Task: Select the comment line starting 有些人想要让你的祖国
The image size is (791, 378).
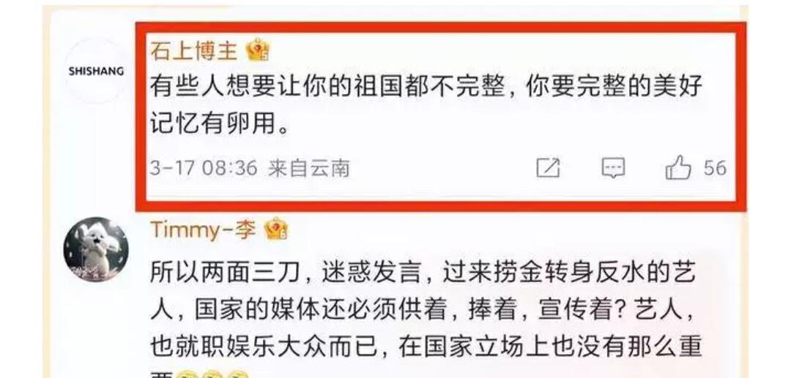Action: (426, 88)
